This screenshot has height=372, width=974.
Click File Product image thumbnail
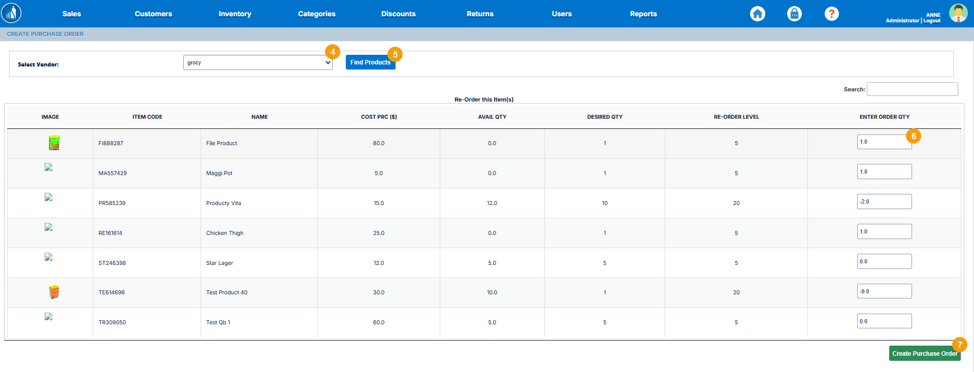(54, 143)
